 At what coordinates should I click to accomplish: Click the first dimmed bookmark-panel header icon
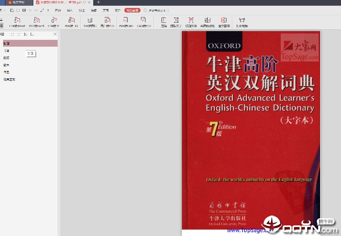tap(13, 34)
